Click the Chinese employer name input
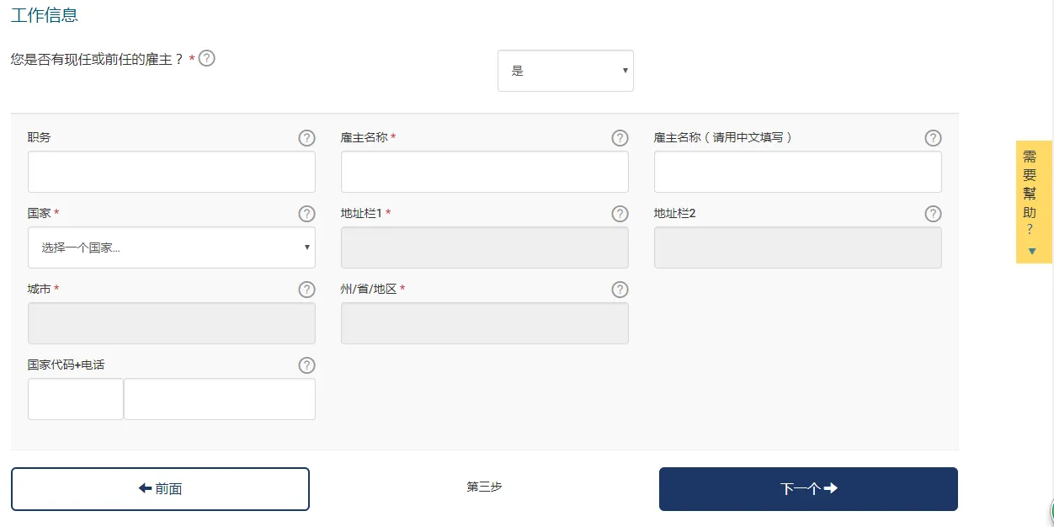The width and height of the screenshot is (1054, 527). (x=798, y=172)
